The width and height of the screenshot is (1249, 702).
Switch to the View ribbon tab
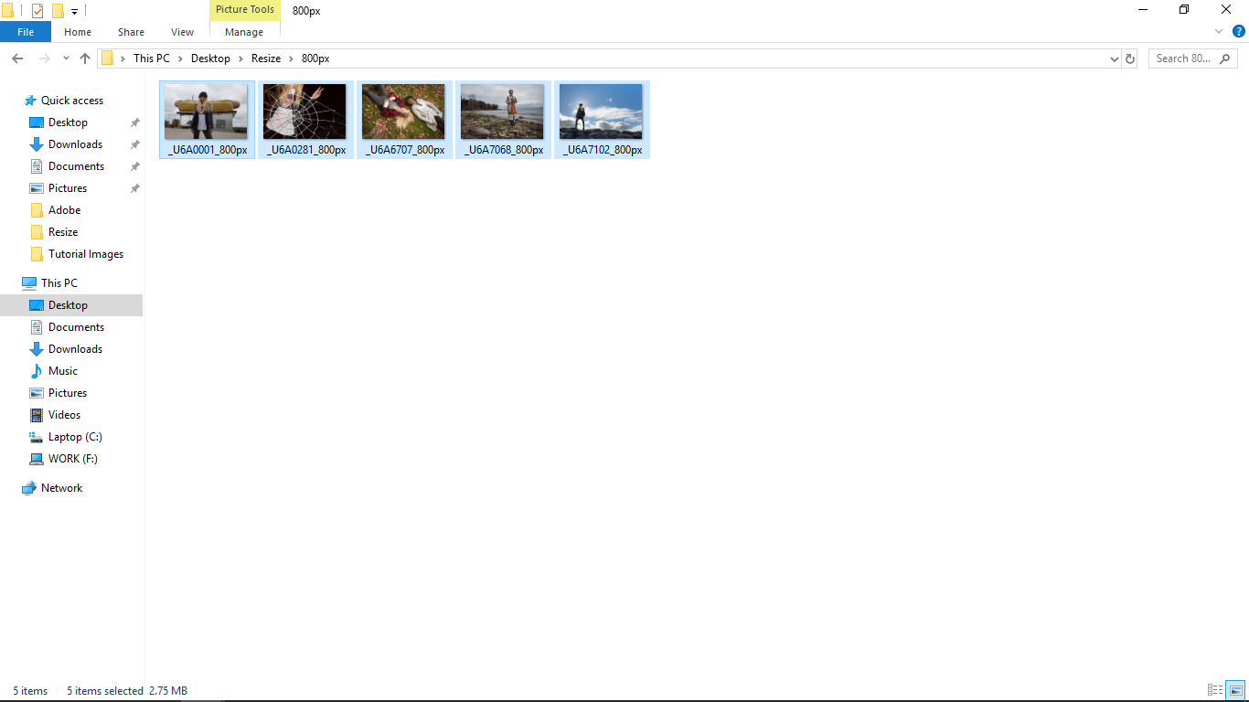click(x=183, y=32)
